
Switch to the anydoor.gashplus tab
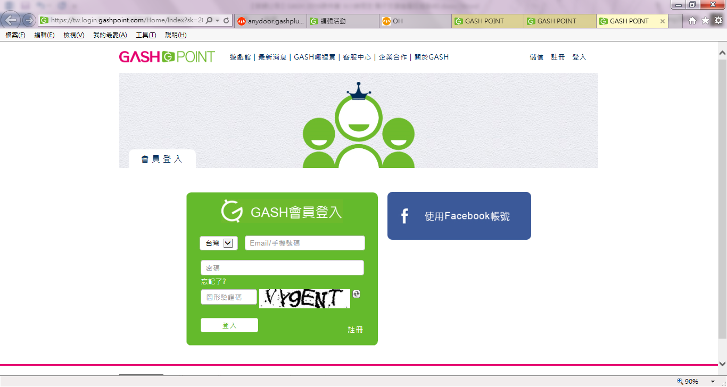coord(270,21)
